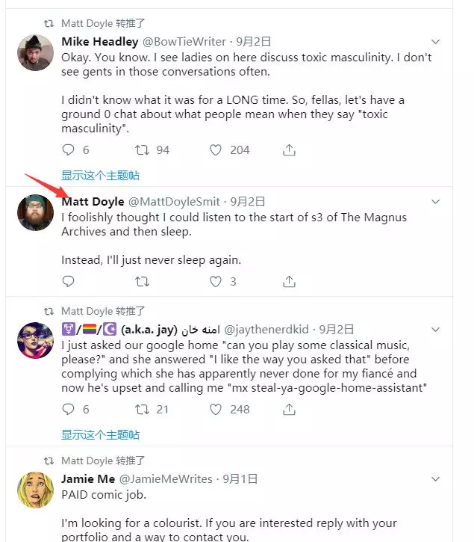
Task: Reply to Mike Headley's toxic masculinity tweet
Action: 68,150
